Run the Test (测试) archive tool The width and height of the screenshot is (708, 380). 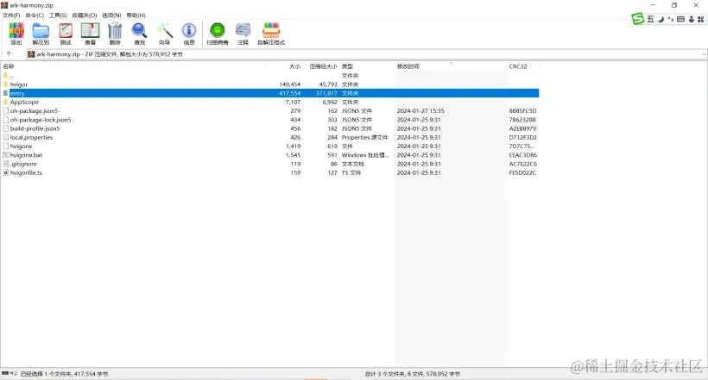coord(66,34)
